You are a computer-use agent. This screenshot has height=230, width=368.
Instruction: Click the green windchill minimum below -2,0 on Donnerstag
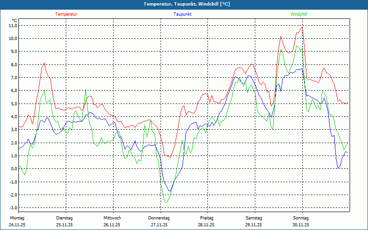click(x=166, y=203)
